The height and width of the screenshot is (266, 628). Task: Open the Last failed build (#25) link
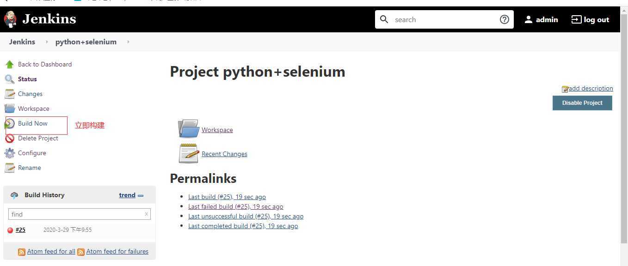235,206
